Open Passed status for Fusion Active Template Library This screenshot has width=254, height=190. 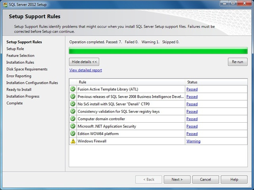192,89
